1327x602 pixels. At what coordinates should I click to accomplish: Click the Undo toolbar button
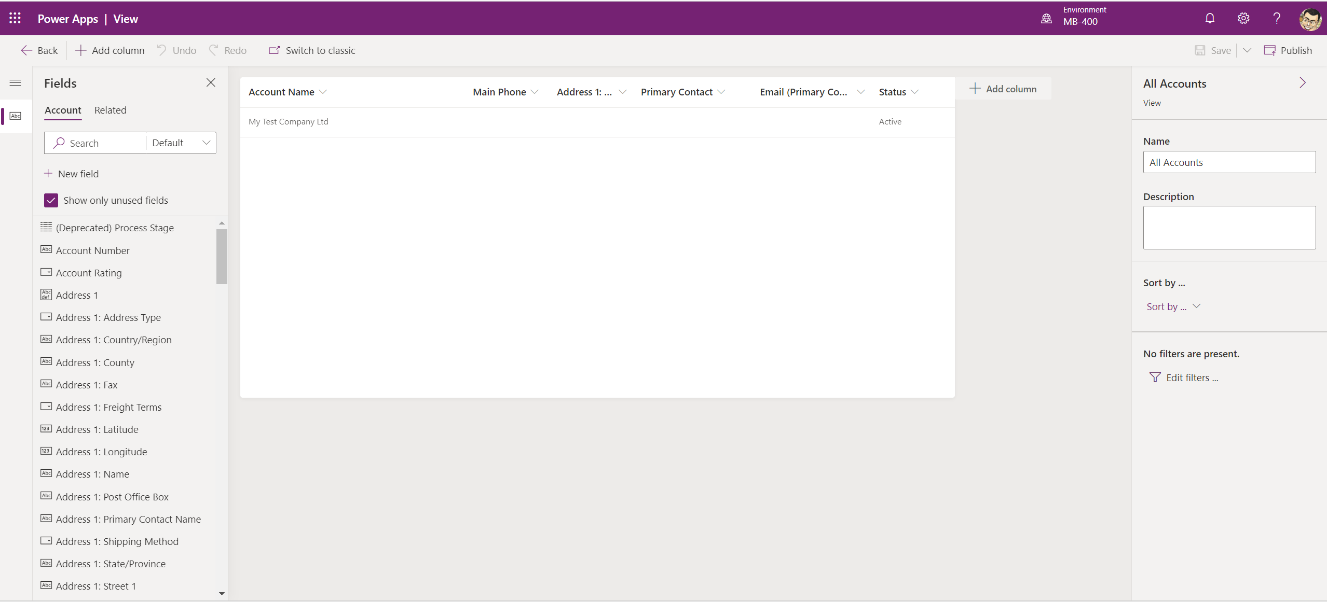coord(177,50)
